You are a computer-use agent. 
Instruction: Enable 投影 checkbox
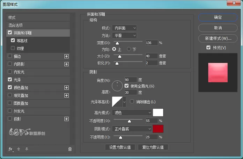[10, 118]
